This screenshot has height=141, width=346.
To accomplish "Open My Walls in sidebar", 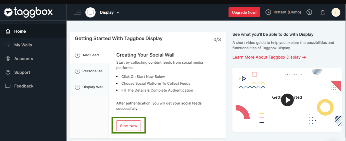I will [x=23, y=45].
